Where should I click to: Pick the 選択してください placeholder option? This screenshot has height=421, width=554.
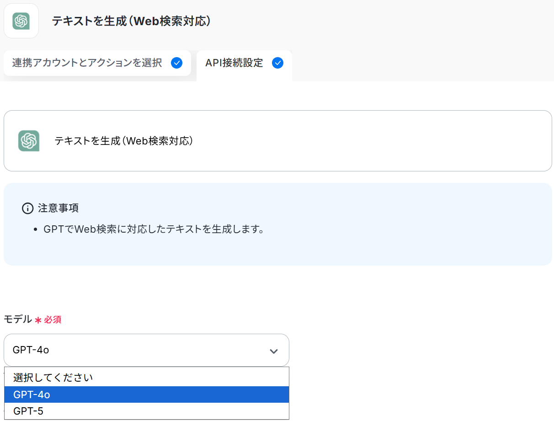53,378
